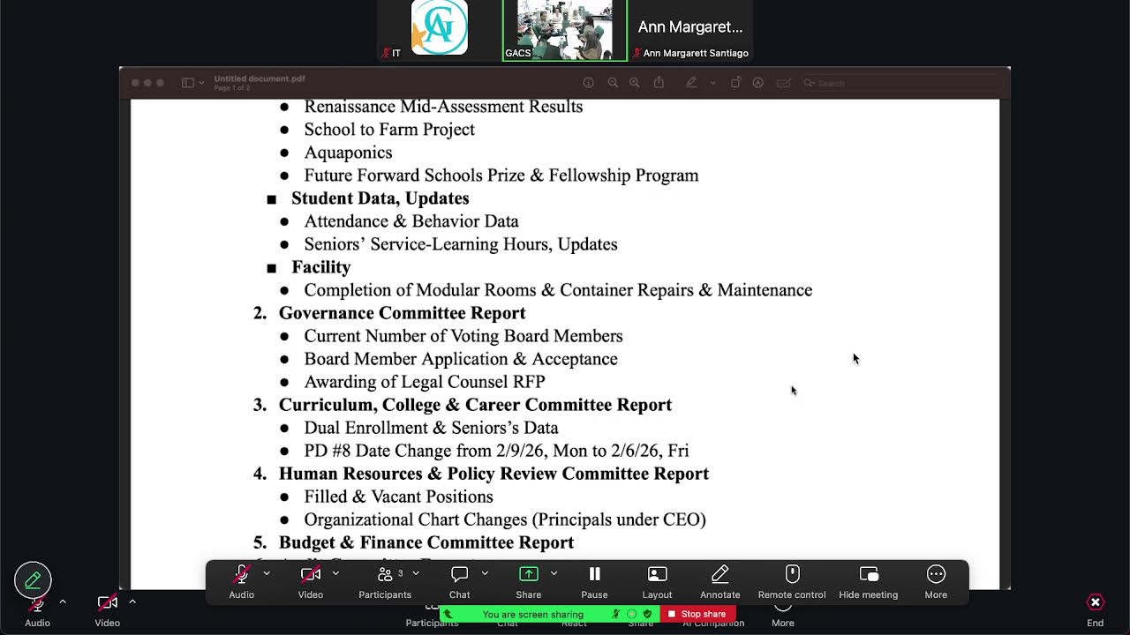
Task: Zoom in the PDF document
Action: pos(634,83)
